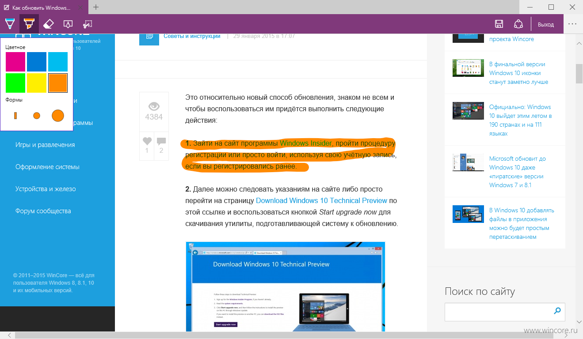
Task: Follow the Windows Insider link
Action: (x=305, y=143)
